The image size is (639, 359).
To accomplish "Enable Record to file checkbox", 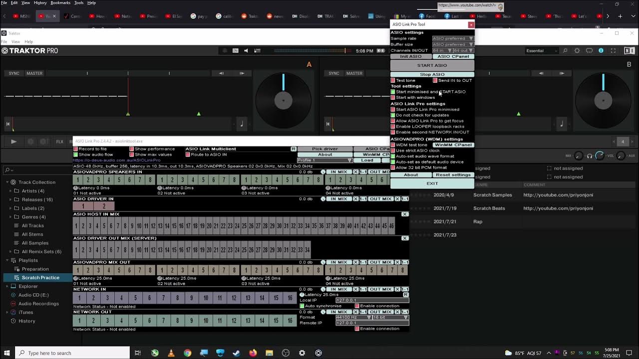I will [76, 149].
